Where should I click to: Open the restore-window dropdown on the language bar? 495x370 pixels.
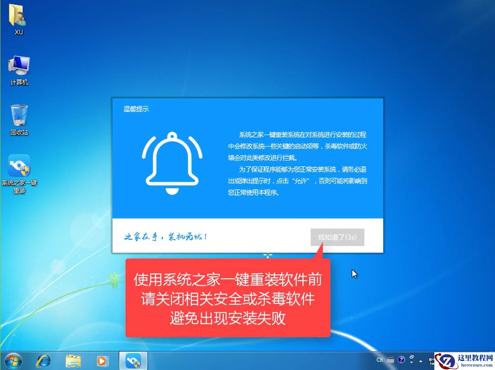tap(412, 356)
